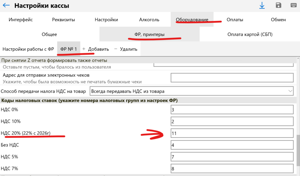Open the Интерфейс tab
300x176 pixels.
[x=21, y=20]
